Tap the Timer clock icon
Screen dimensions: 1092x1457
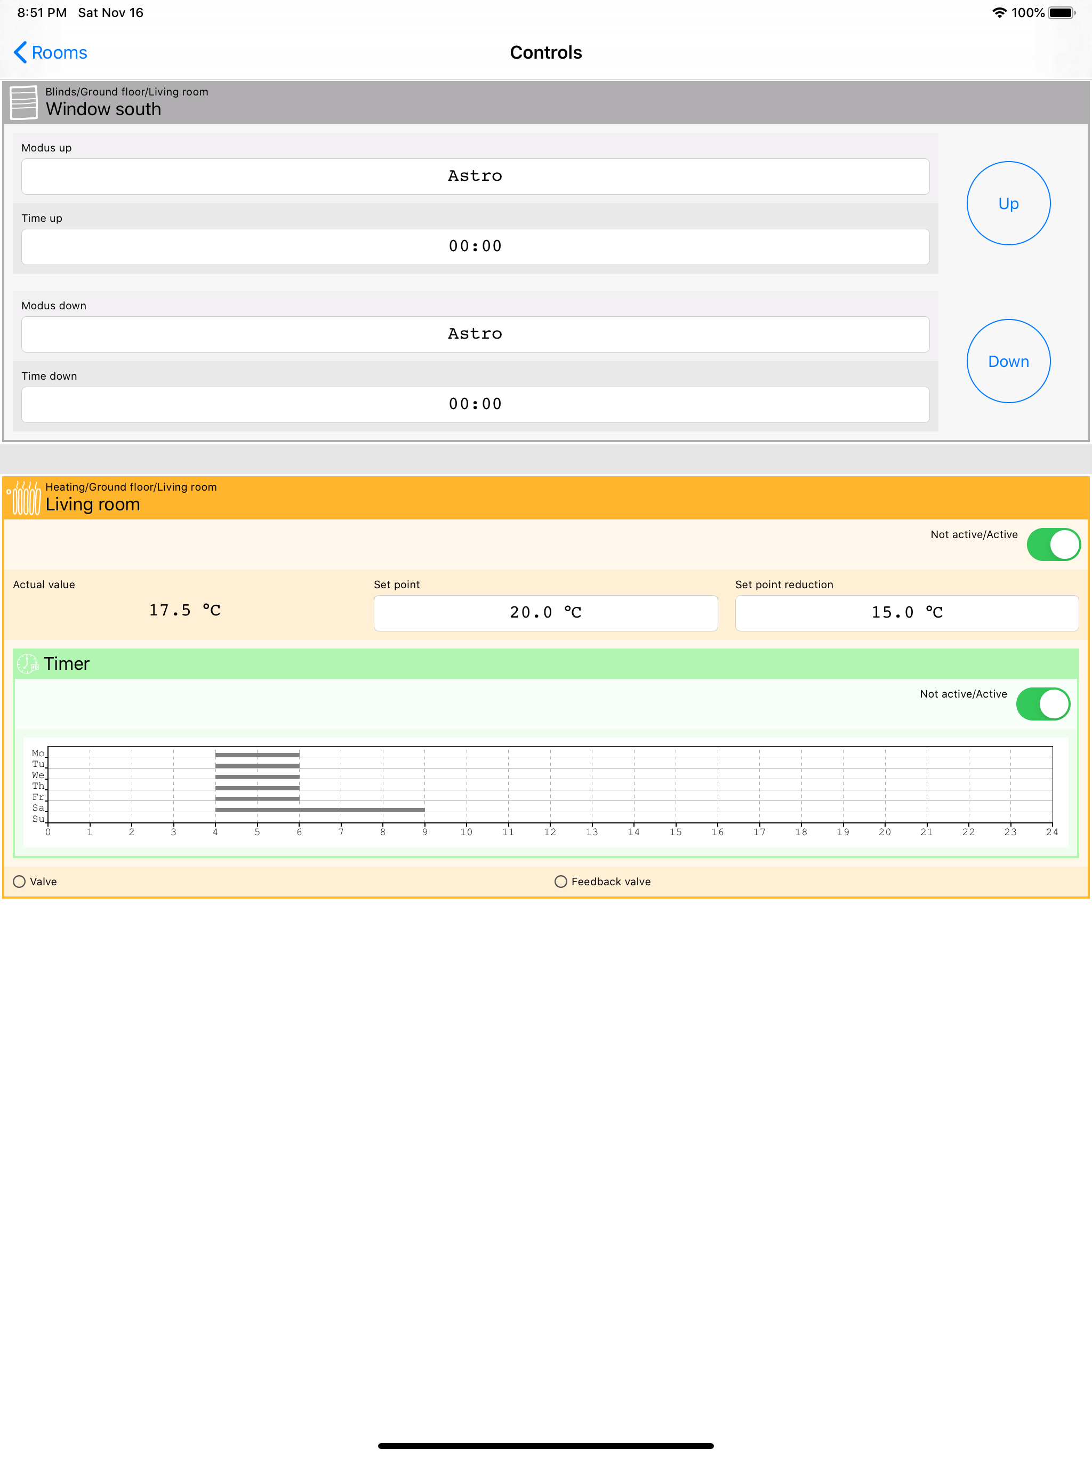click(x=28, y=663)
